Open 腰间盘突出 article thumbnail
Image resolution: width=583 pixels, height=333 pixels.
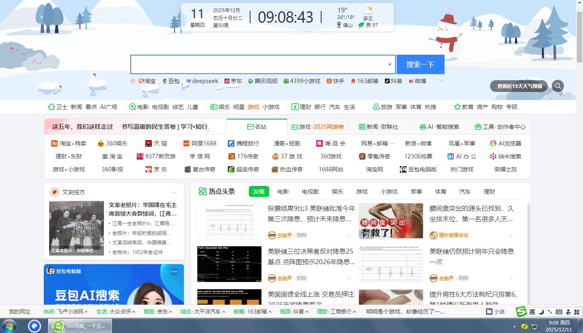tap(391, 221)
